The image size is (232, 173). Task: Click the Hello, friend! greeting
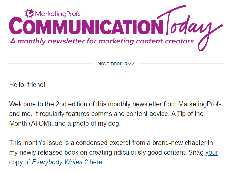click(27, 85)
